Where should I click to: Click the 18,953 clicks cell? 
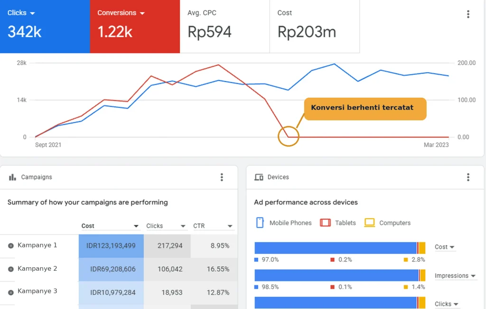168,292
